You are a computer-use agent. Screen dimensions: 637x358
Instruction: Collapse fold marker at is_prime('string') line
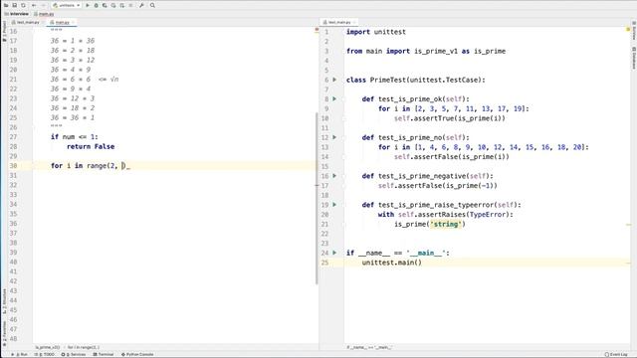[343, 224]
